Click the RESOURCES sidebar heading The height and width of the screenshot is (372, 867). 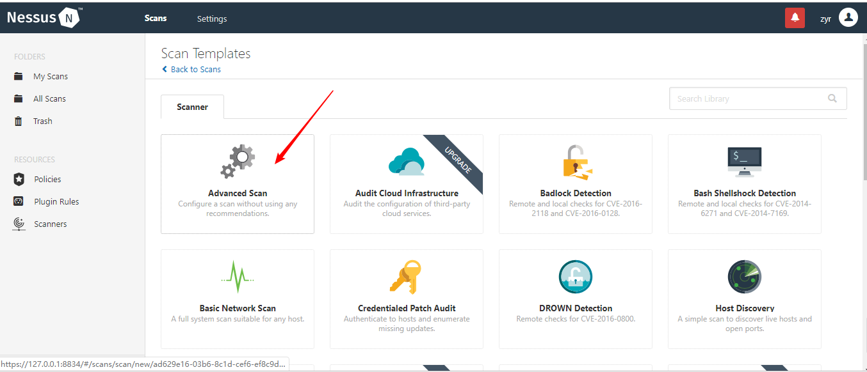(x=35, y=160)
